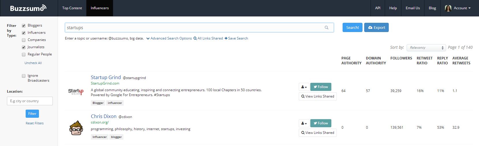The height and width of the screenshot is (146, 479).
Task: Click the DOMAIN AUTHORITY column header
Action: (x=376, y=61)
